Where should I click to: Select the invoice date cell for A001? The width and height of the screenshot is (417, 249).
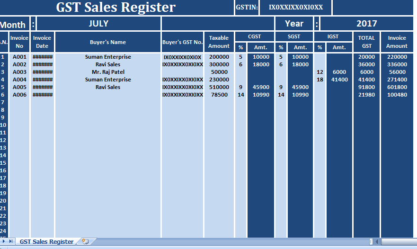point(42,57)
